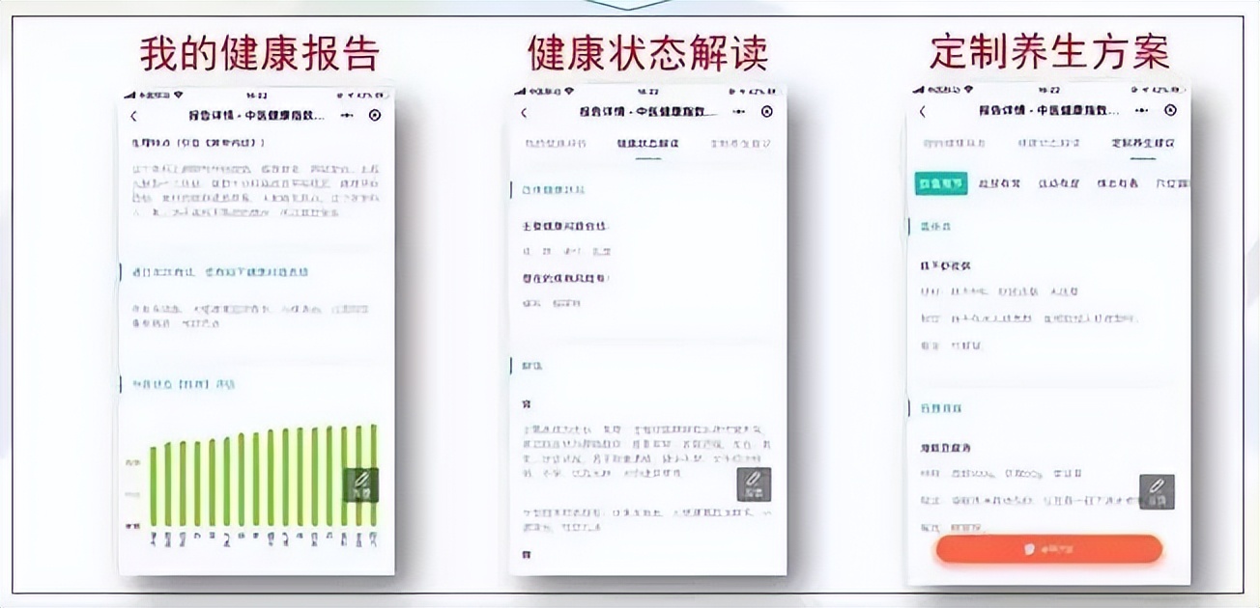
Task: Tap the floating pencil edit icon on the chart
Action: pos(362,483)
